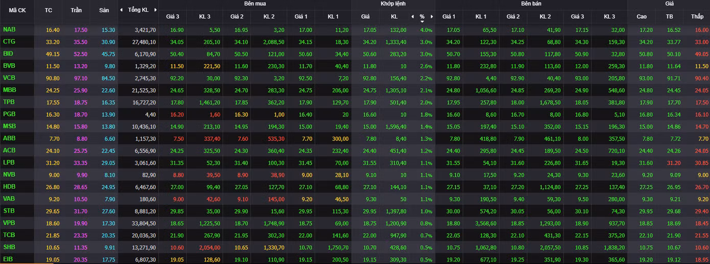Open BID stock symbol
Screen dimensions: 710x264
8,54
